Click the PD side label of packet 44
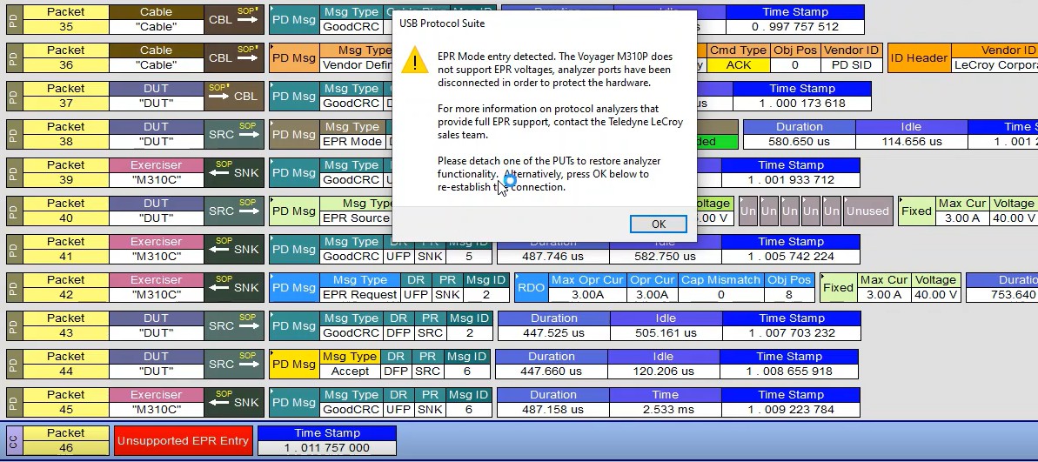Image resolution: width=1038 pixels, height=462 pixels. coord(14,365)
